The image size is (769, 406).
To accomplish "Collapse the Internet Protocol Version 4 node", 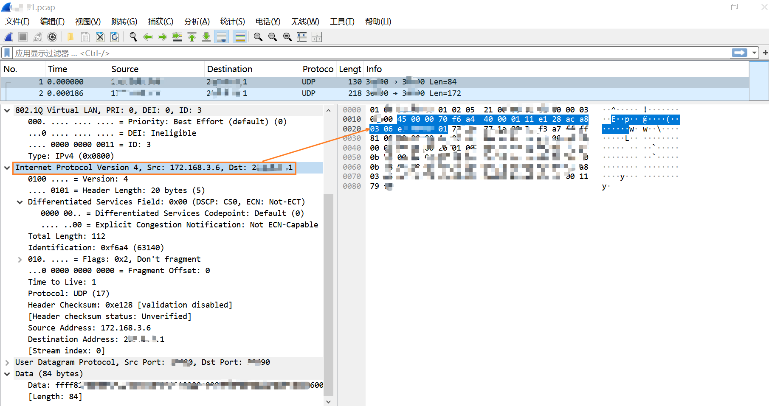I will click(x=7, y=168).
